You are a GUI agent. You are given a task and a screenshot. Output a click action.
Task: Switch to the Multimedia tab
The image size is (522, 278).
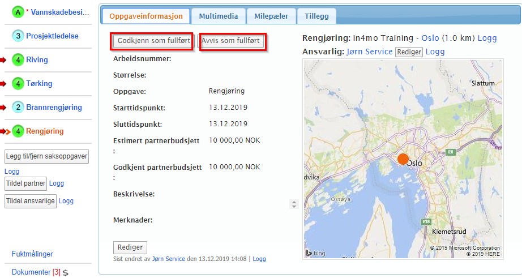pos(218,16)
